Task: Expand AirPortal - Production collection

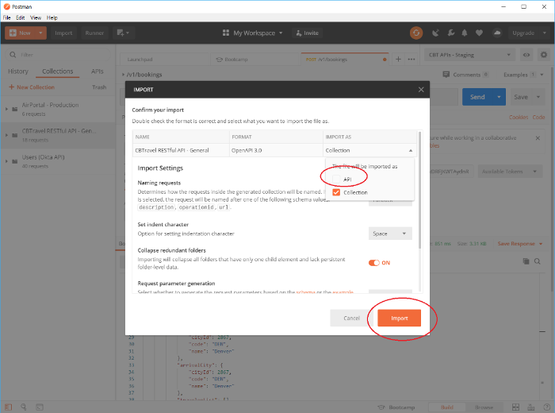Action: (6, 109)
